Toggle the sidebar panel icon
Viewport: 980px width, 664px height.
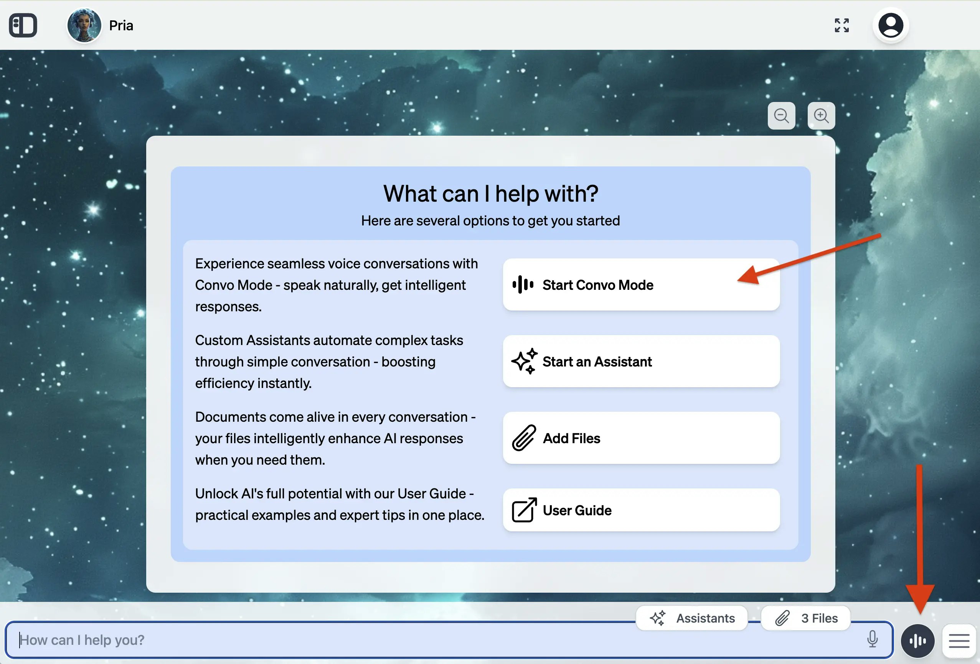pyautogui.click(x=23, y=25)
